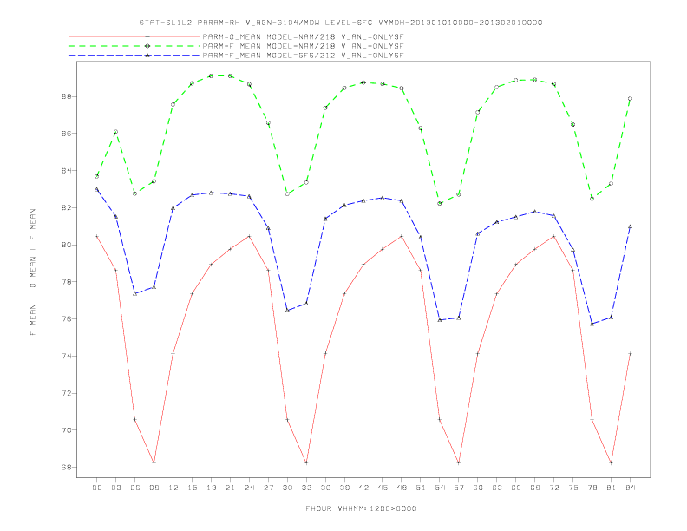Click the plus marker on the red legend line

[147, 36]
